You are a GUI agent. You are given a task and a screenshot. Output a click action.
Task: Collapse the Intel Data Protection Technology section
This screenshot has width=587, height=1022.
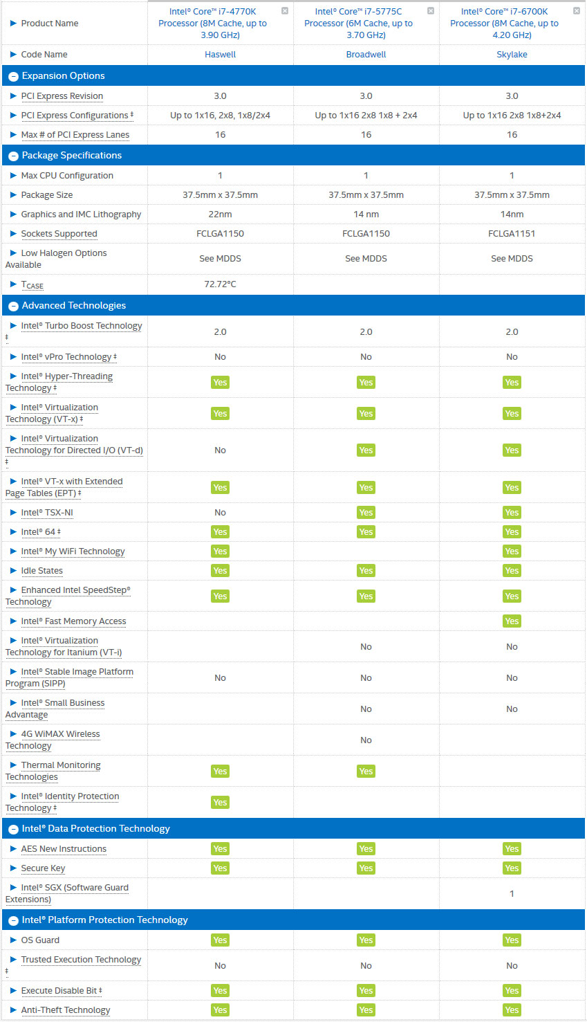[x=13, y=829]
